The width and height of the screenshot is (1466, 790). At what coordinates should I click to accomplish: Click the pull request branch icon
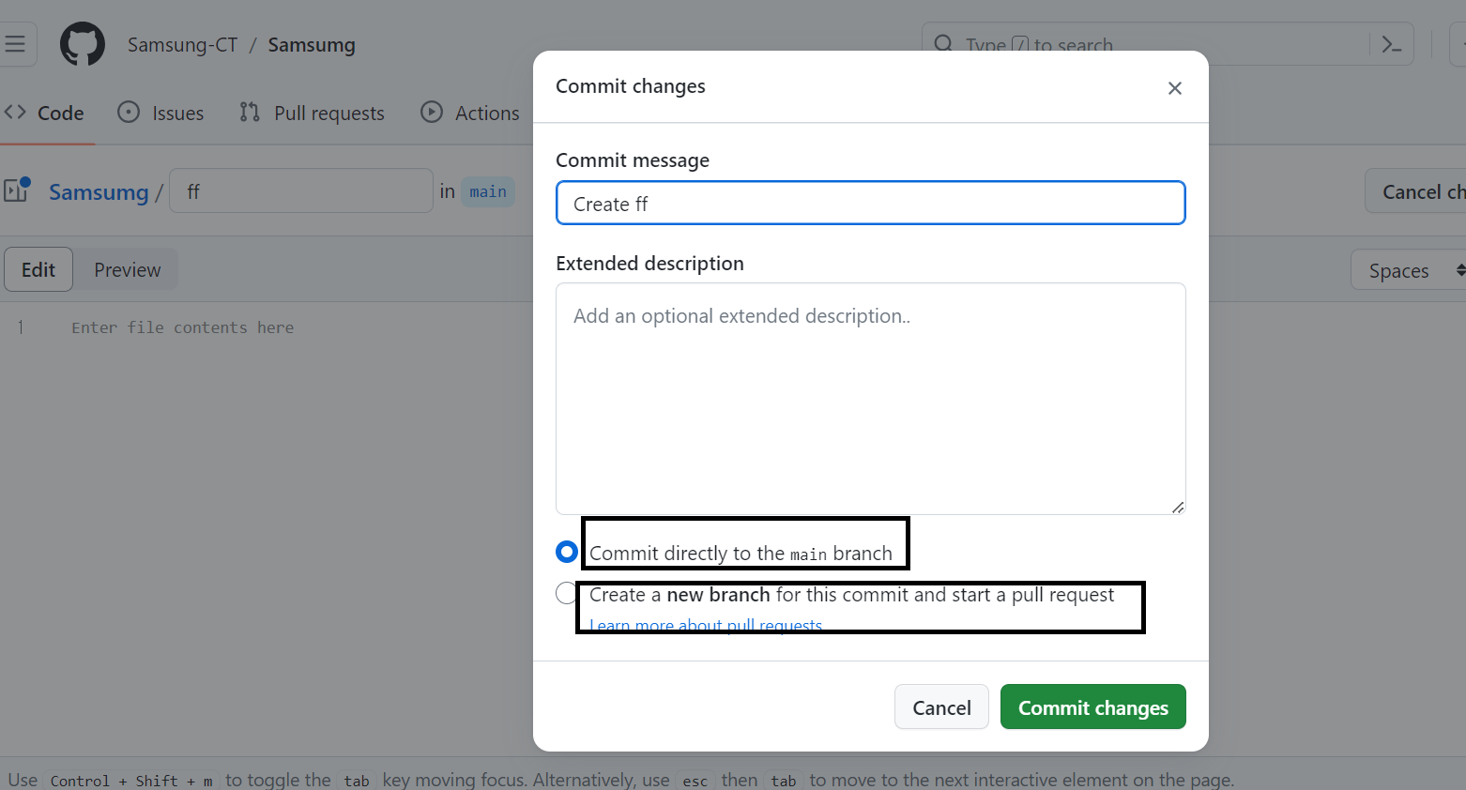[250, 112]
